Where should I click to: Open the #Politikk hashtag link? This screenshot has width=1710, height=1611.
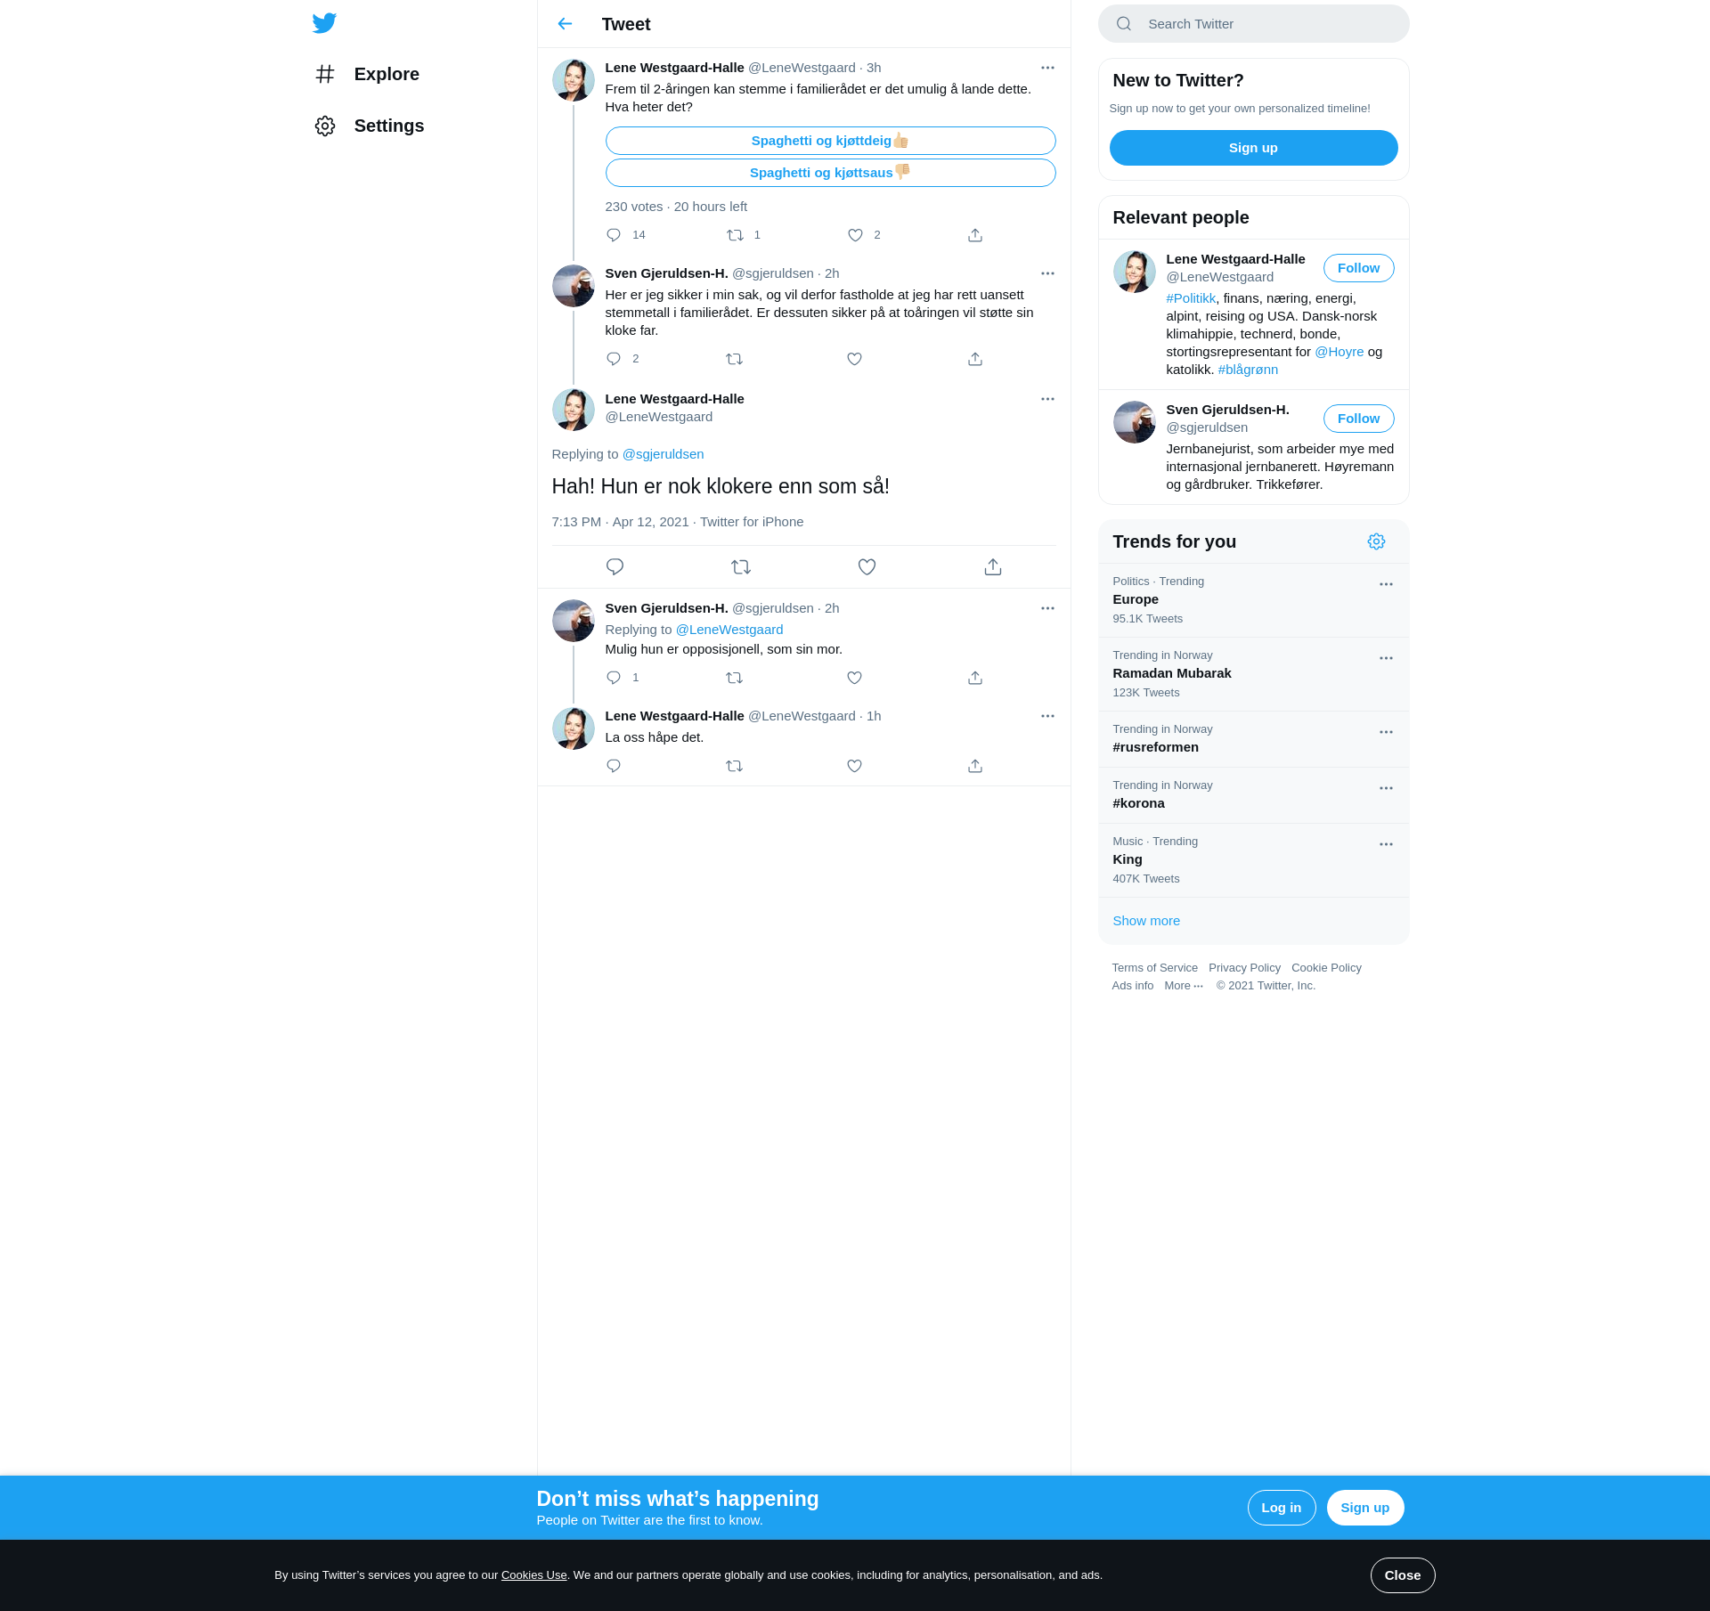tap(1191, 298)
